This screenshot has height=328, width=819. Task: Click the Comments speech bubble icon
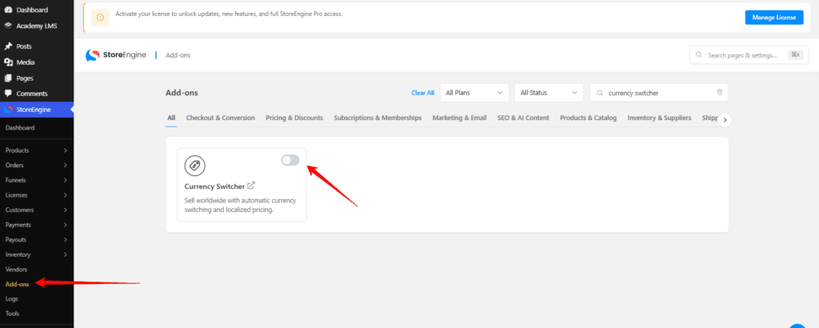[8, 94]
